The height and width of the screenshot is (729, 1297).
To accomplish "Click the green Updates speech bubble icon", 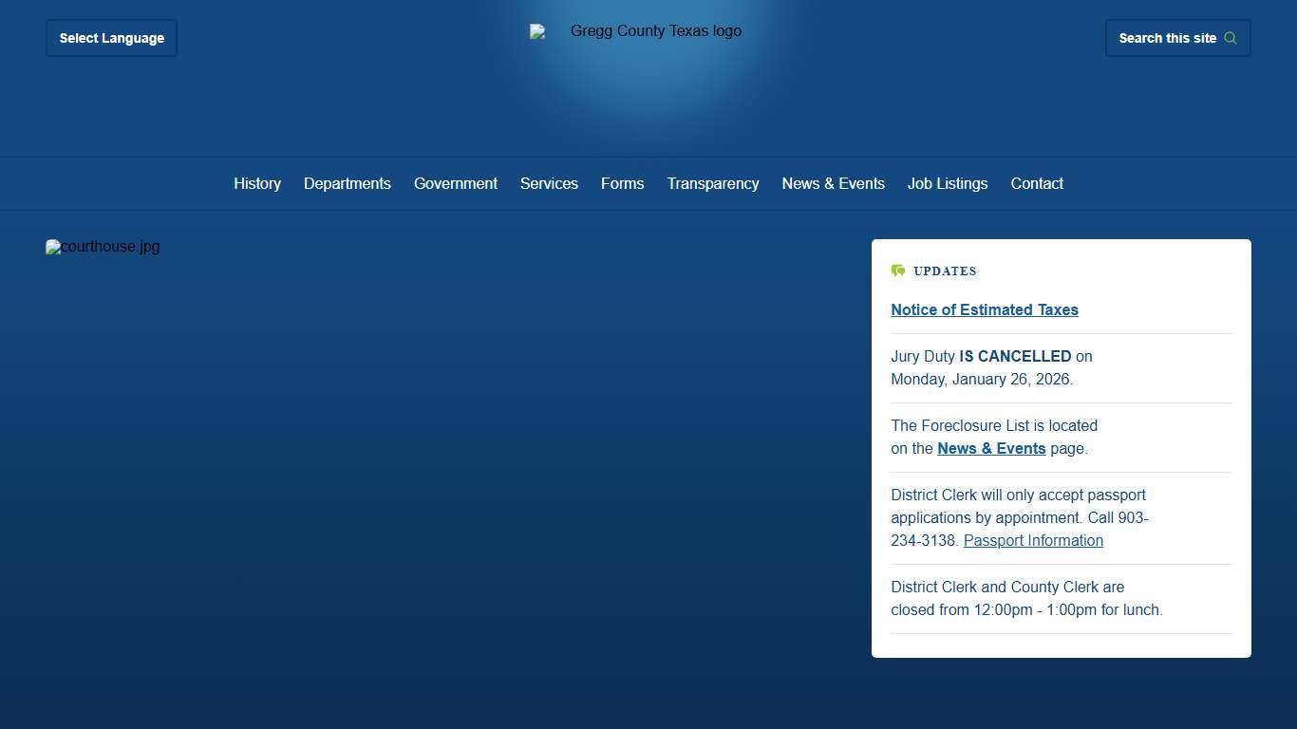I will pos(898,271).
